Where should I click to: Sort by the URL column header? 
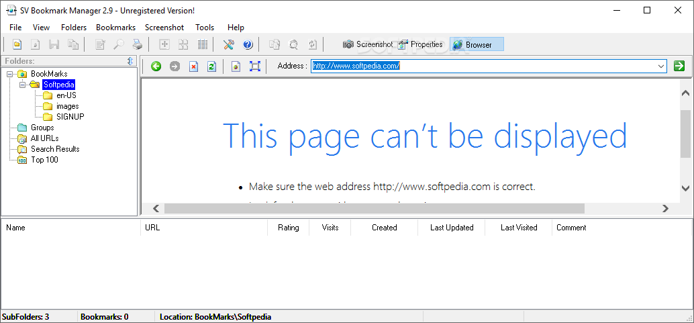click(204, 227)
